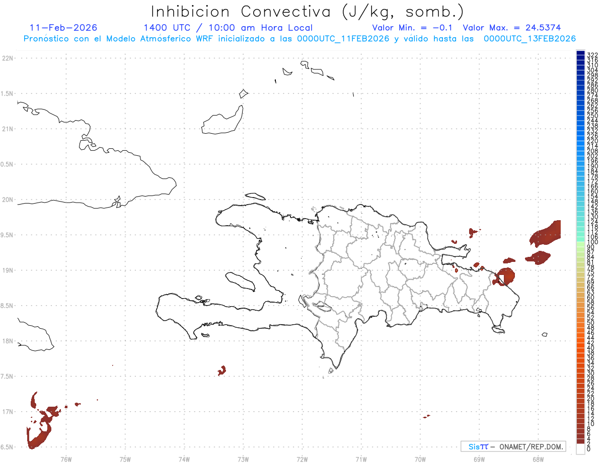Click the "19N" latitude label
604x466 pixels.
pyautogui.click(x=8, y=270)
